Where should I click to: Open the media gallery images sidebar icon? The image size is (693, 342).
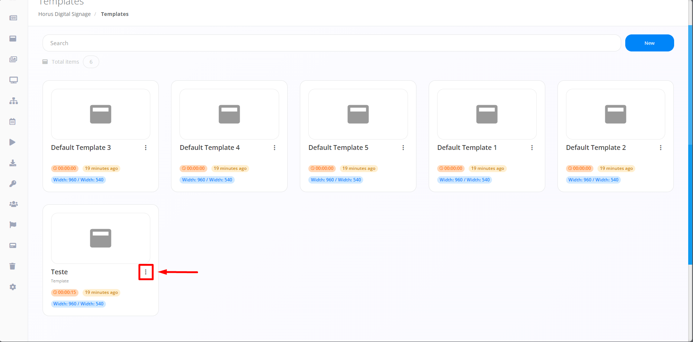13,59
